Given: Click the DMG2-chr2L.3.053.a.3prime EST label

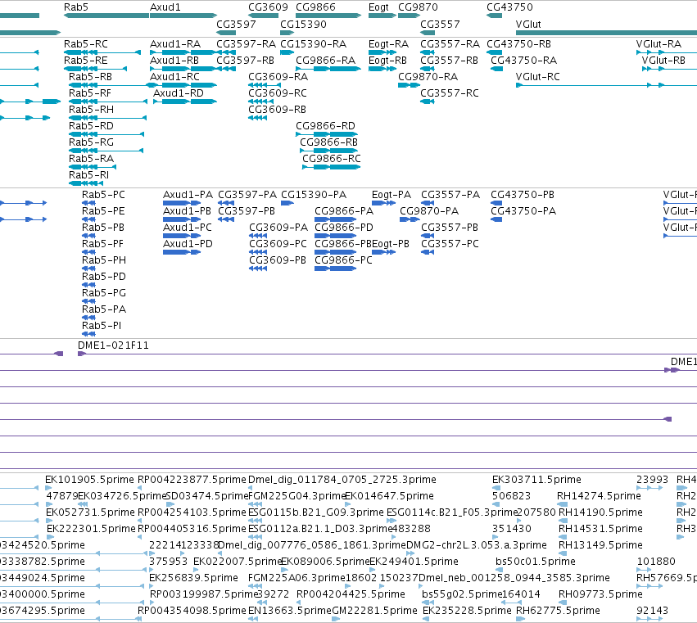Looking at the screenshot, I should pyautogui.click(x=477, y=545).
